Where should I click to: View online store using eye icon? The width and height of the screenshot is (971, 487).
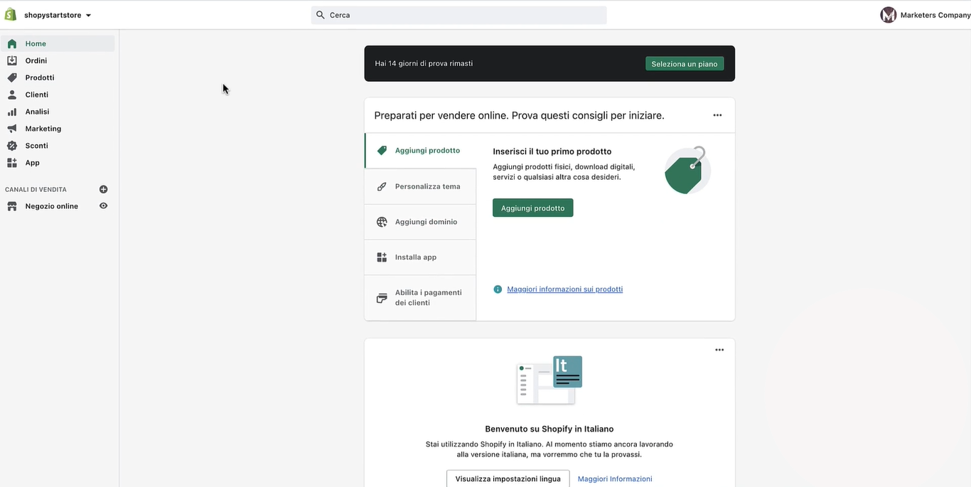103,206
